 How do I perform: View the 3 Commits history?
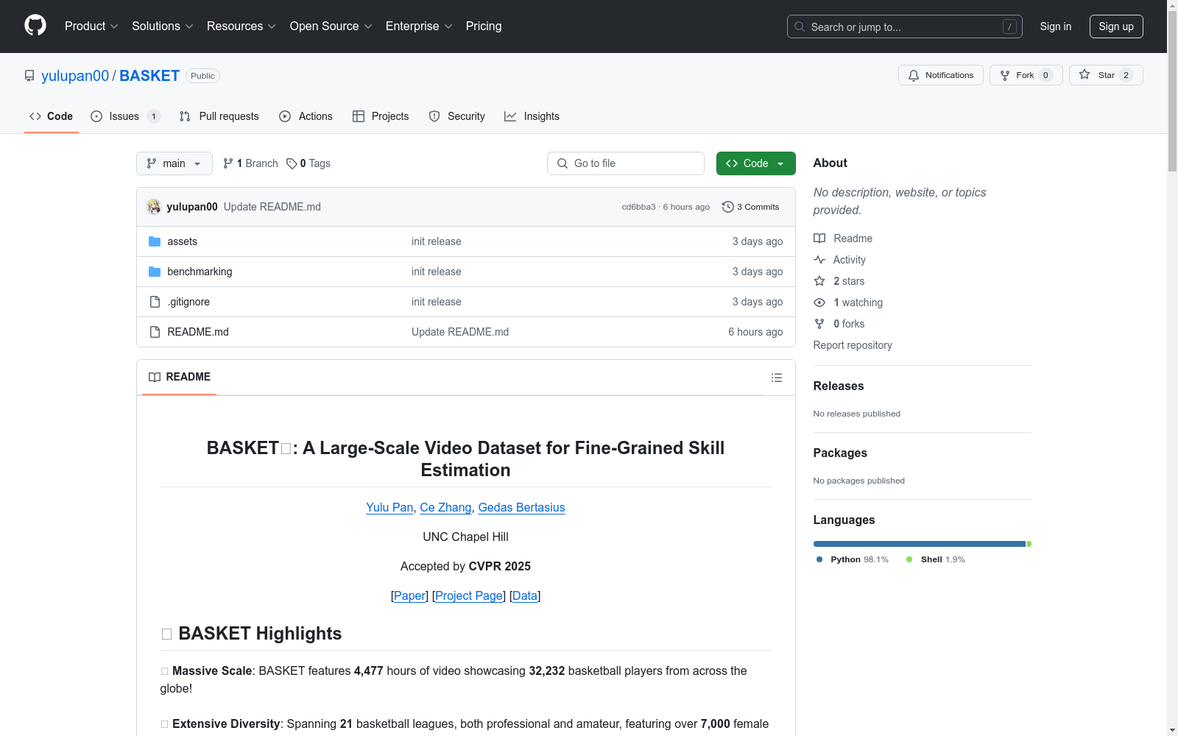[751, 207]
